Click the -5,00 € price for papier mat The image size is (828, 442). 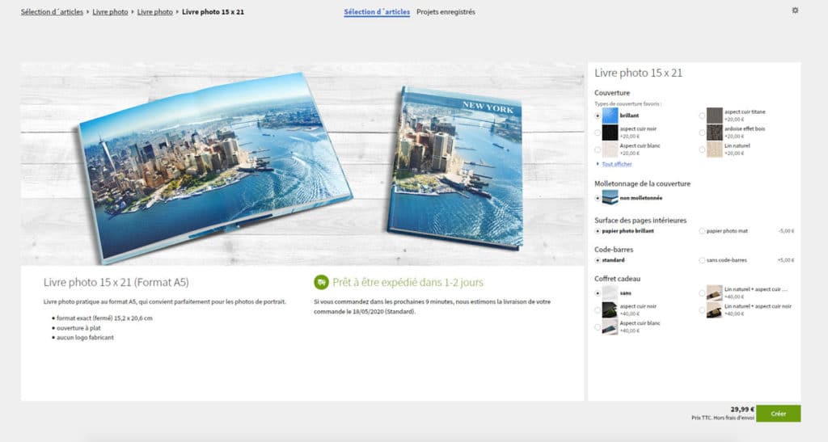point(786,231)
